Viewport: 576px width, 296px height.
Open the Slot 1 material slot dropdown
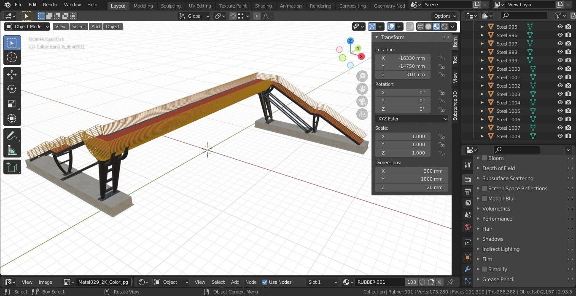click(x=323, y=282)
